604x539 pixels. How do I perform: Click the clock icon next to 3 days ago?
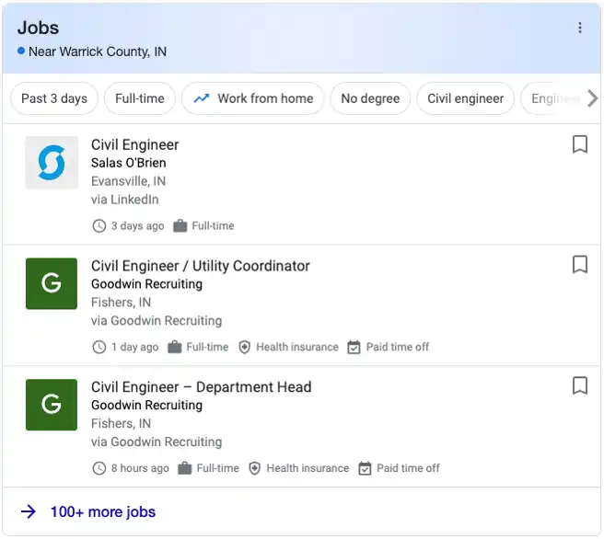99,226
